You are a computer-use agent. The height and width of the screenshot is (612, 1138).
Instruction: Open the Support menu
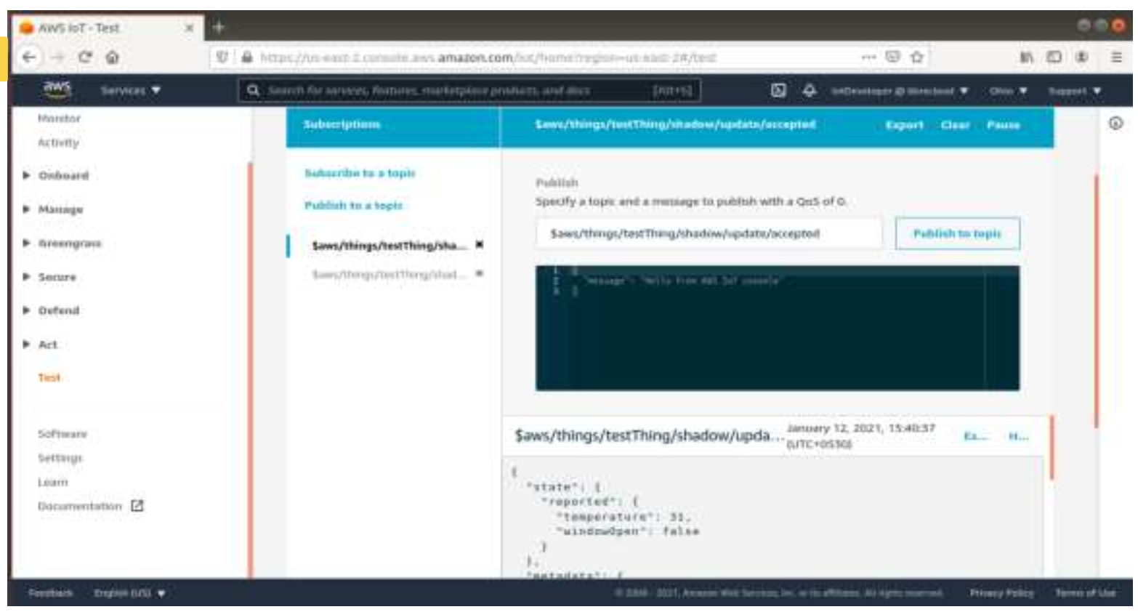click(x=1073, y=91)
